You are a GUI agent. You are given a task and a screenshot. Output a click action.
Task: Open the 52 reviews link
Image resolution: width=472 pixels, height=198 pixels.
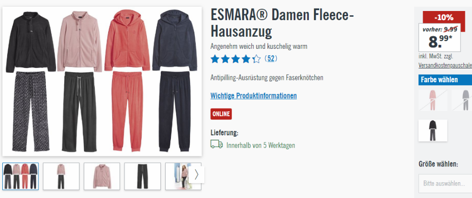coord(271,58)
